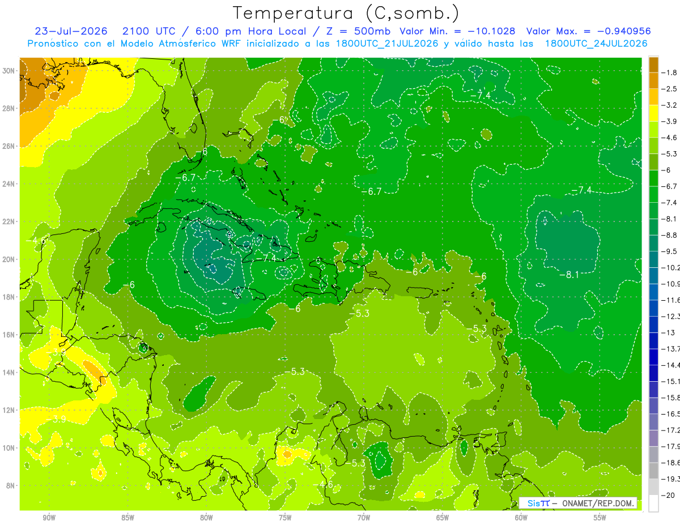Viewport: 680px width, 525px height.
Task: Click the '14N' latitude axis label
Action: pyautogui.click(x=10, y=373)
